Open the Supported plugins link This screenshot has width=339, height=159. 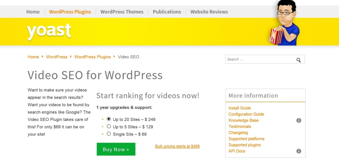point(245,145)
